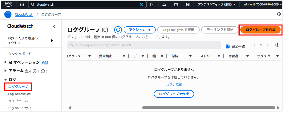Clear the cloudwatch search text

click(141, 5)
